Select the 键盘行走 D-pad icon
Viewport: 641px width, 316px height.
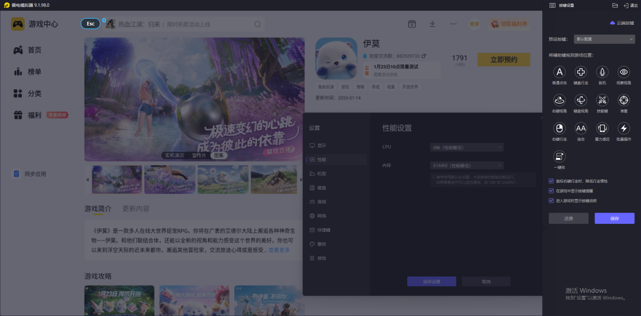tap(581, 72)
